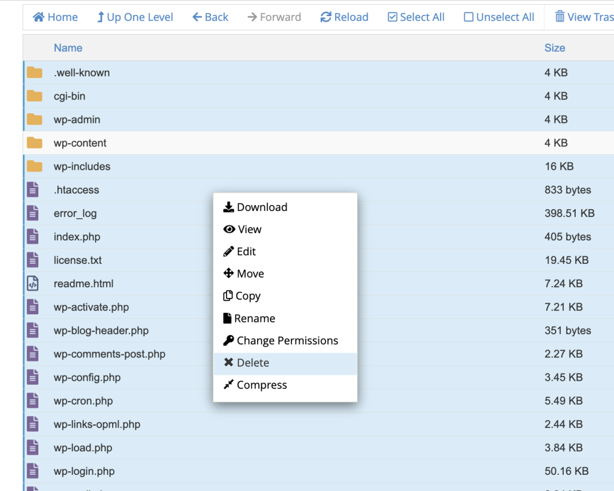
Task: Select the wp-activate.php file name
Action: 91,307
